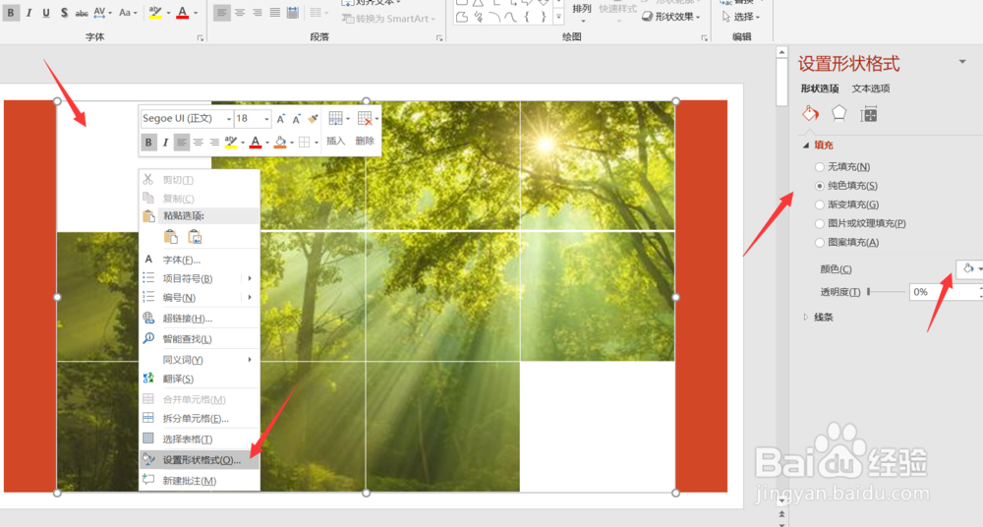
Task: Switch to 形状选项 tab
Action: [x=820, y=88]
